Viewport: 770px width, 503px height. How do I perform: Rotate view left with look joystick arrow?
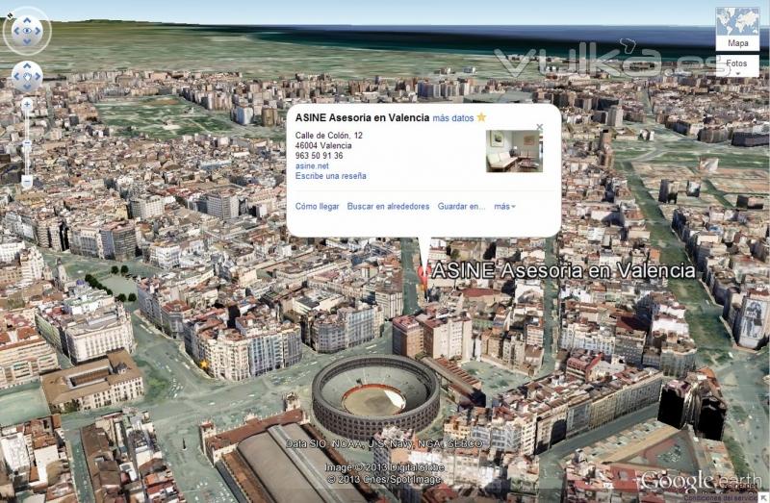pos(16,31)
